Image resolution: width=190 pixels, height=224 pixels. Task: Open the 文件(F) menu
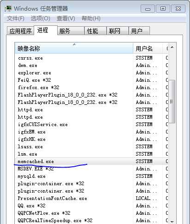(16, 18)
